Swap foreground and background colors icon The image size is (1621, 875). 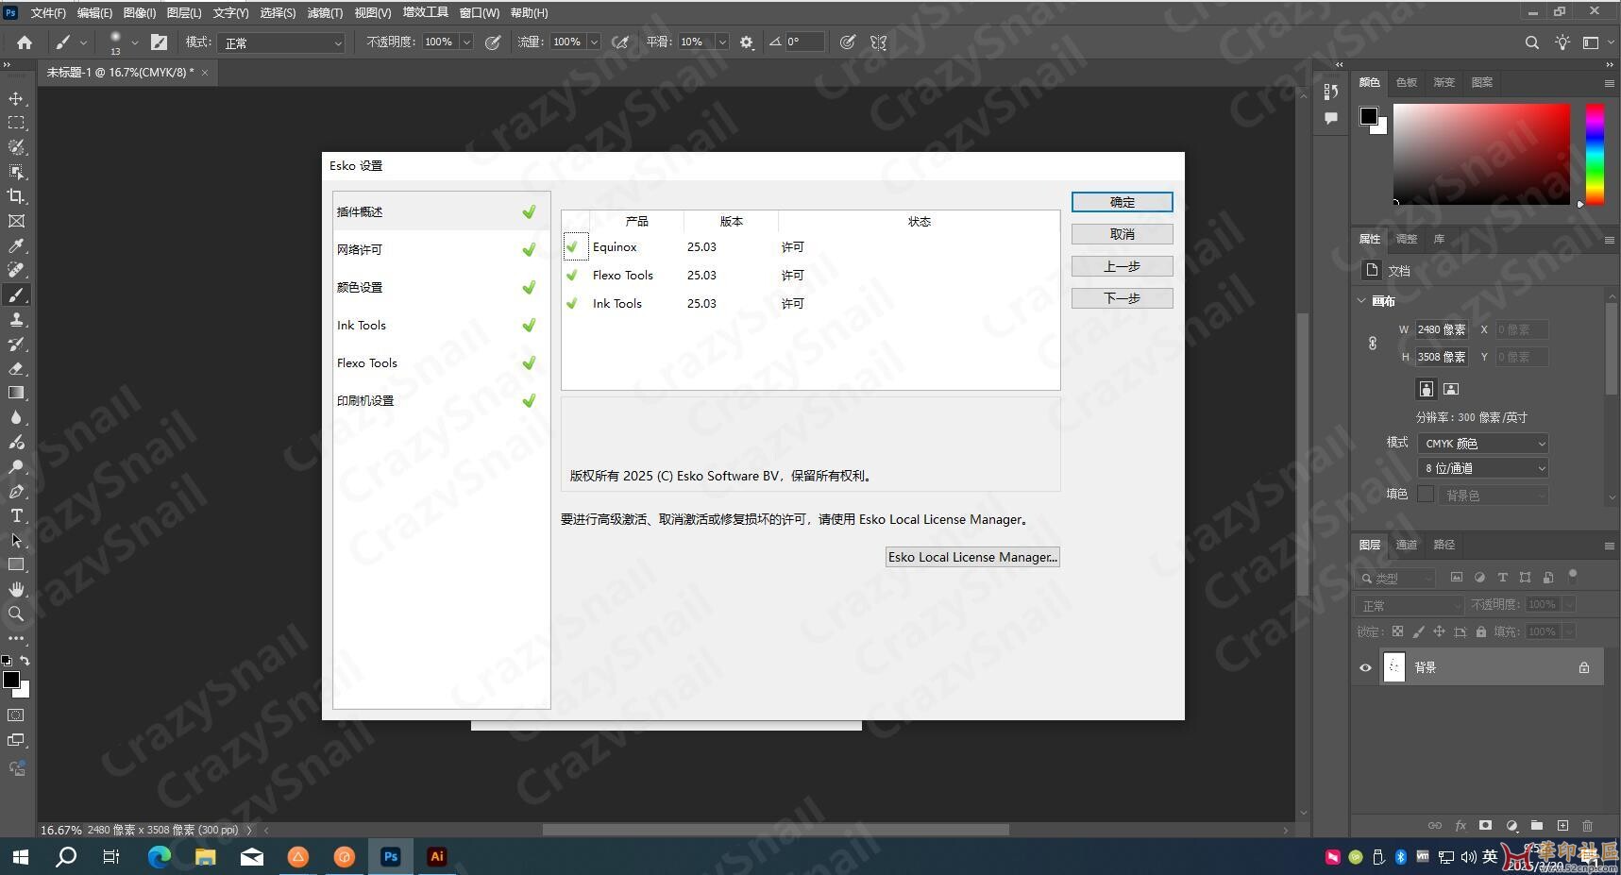point(25,661)
